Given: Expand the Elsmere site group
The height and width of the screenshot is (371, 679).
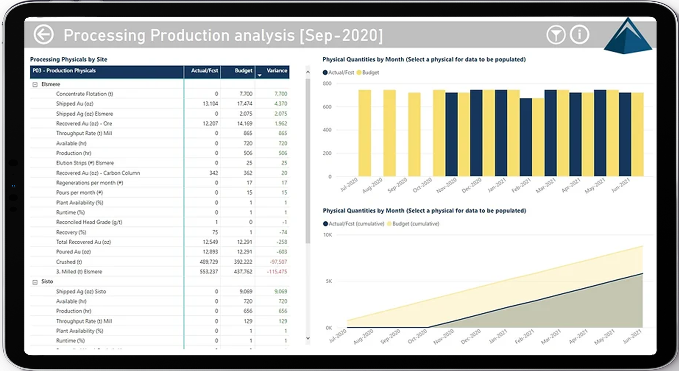Looking at the screenshot, I should pos(36,83).
